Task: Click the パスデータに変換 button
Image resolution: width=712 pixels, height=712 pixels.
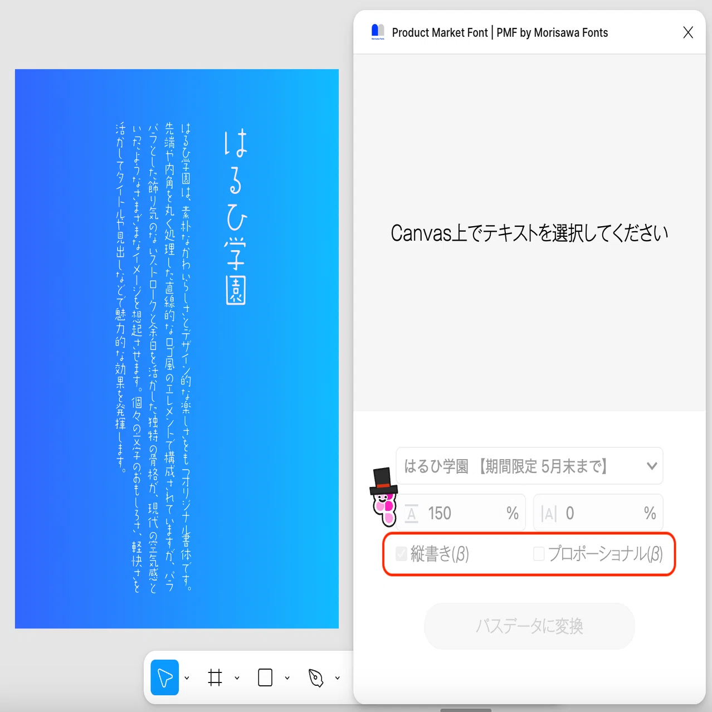Action: [x=529, y=626]
